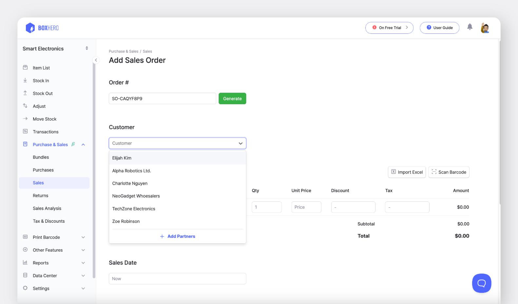Viewport: 518px width, 304px height.
Task: Click the Sales breadcrumb link
Action: click(147, 51)
